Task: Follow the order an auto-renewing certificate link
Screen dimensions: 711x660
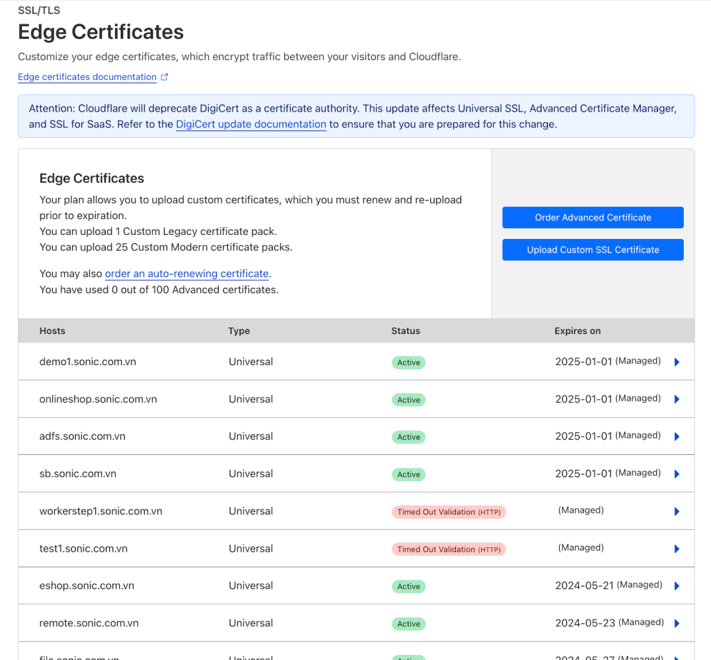Action: pyautogui.click(x=187, y=274)
